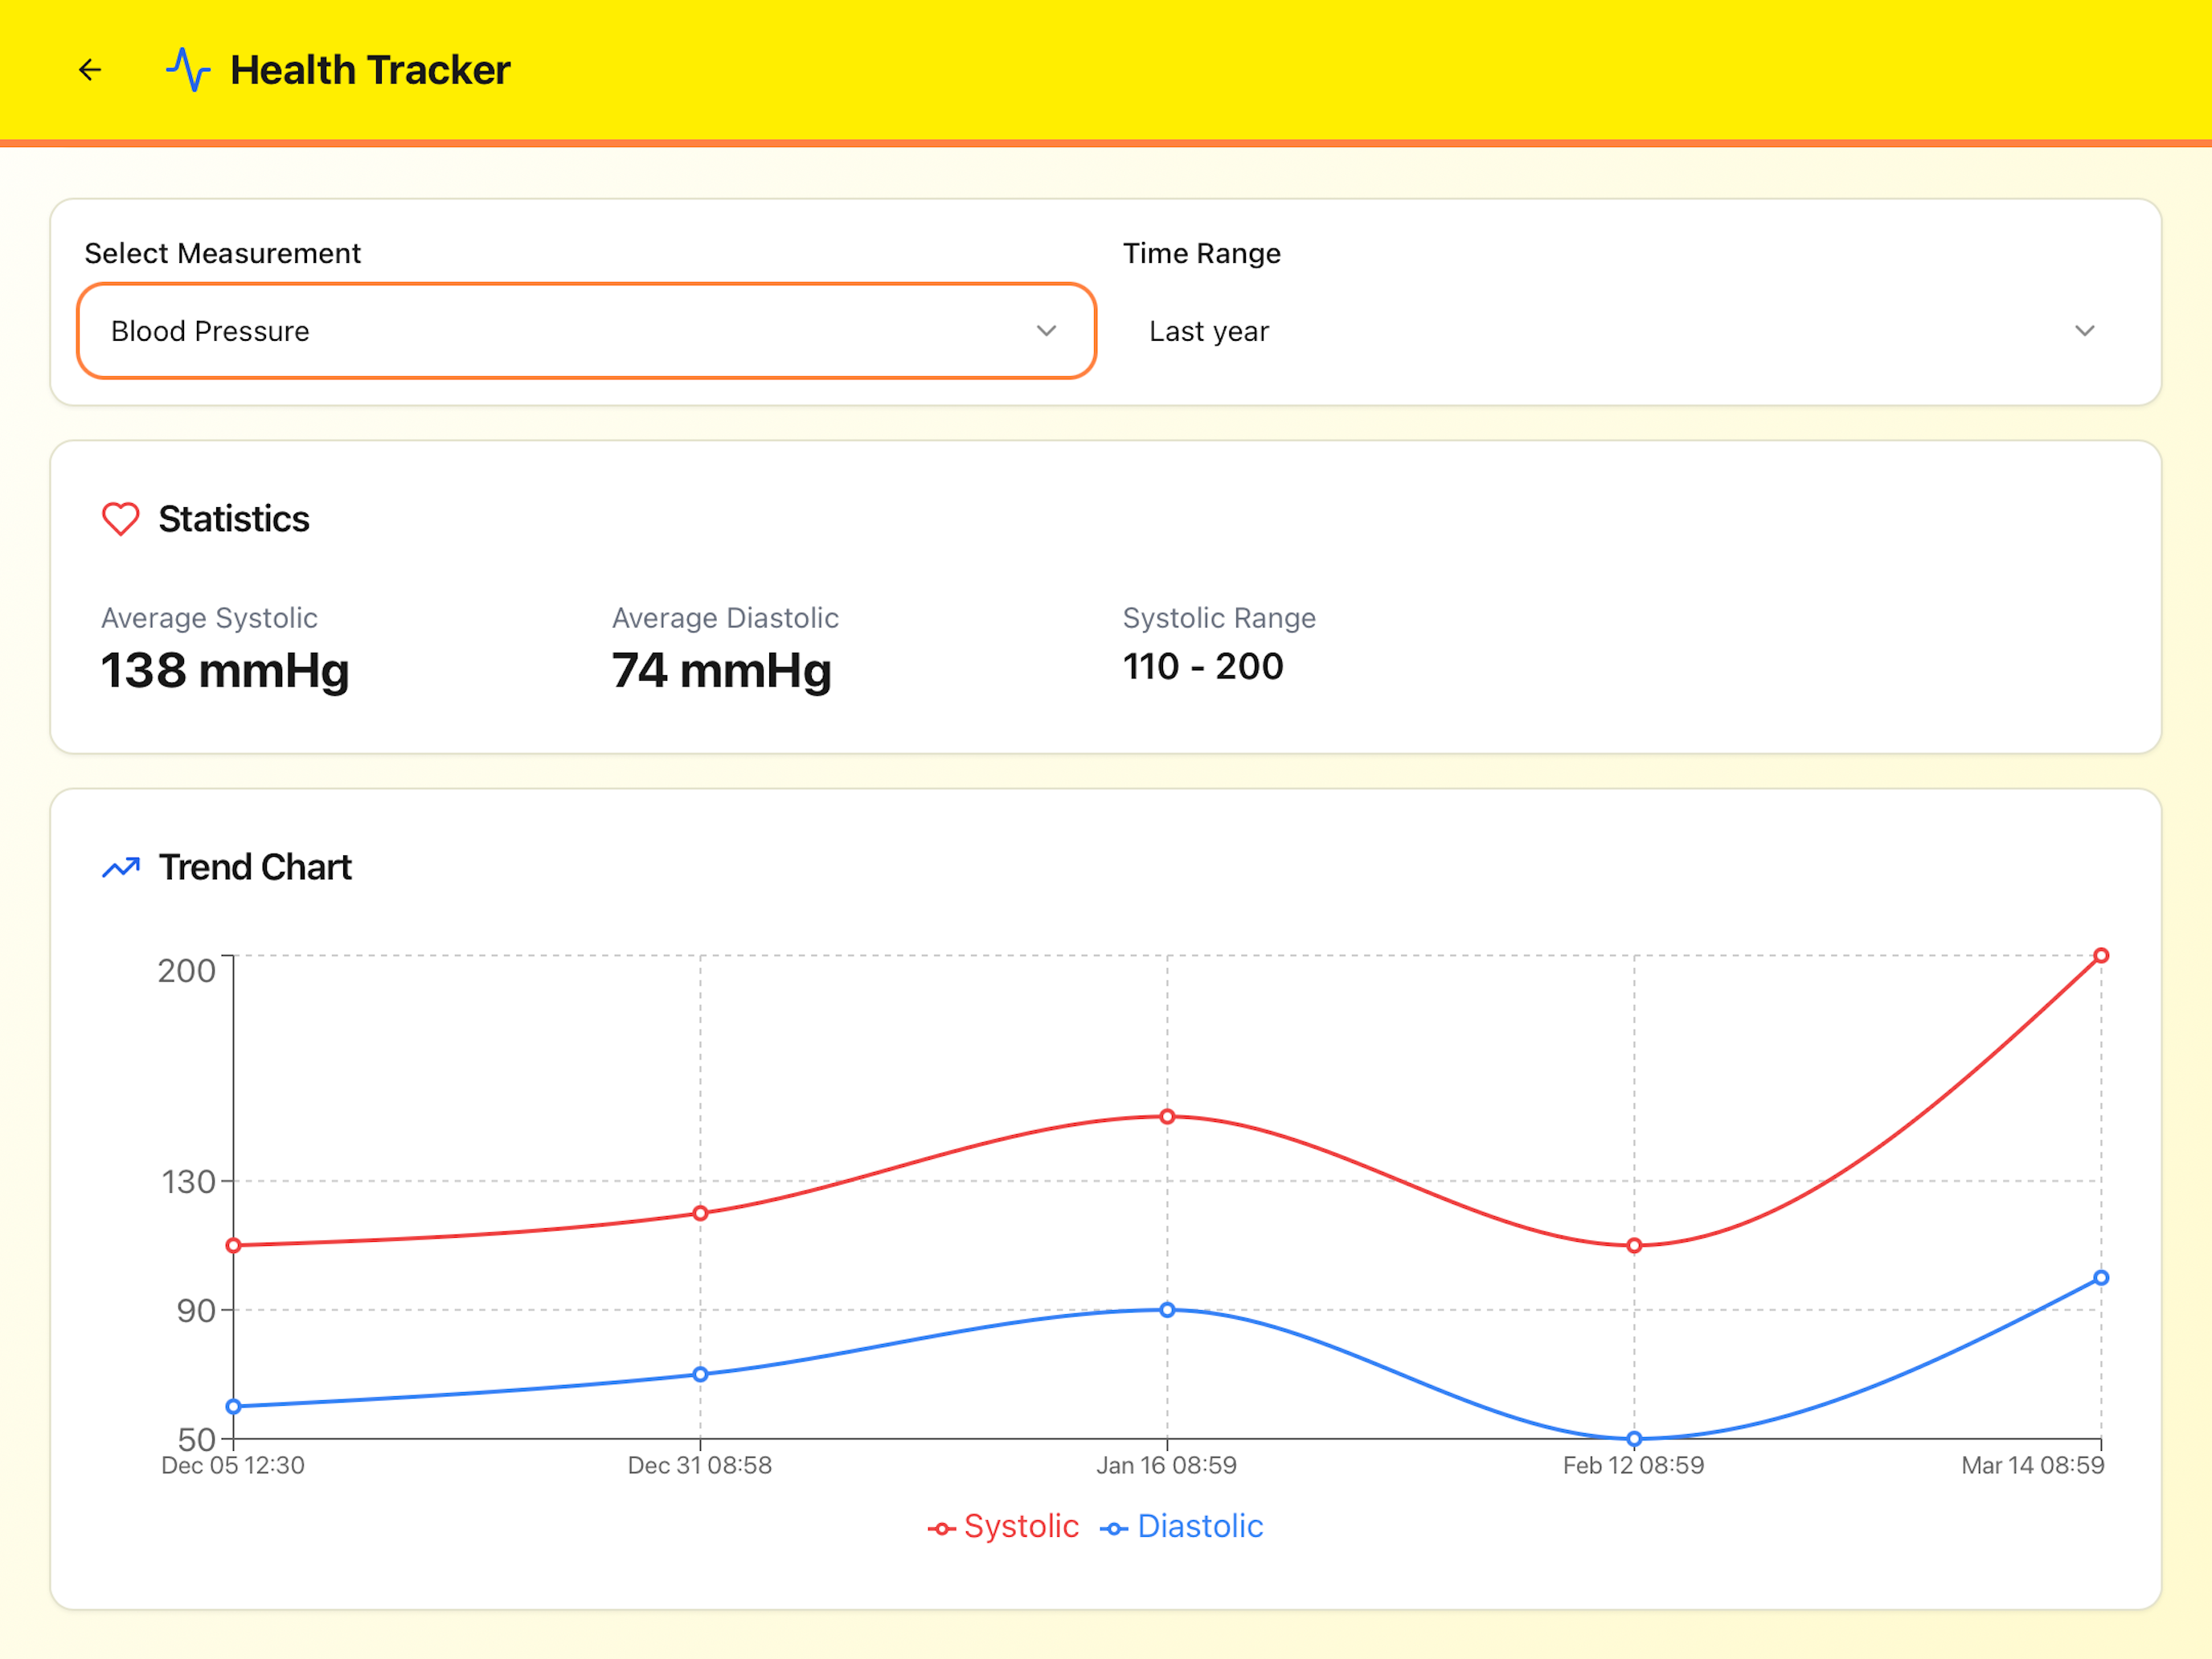Click the Diastolic point at Dec 31 08:58
Image resolution: width=2212 pixels, height=1659 pixels.
[700, 1374]
